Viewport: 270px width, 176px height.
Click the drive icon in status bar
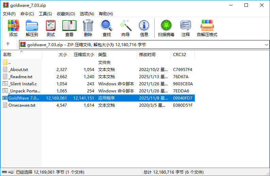click(x=4, y=172)
